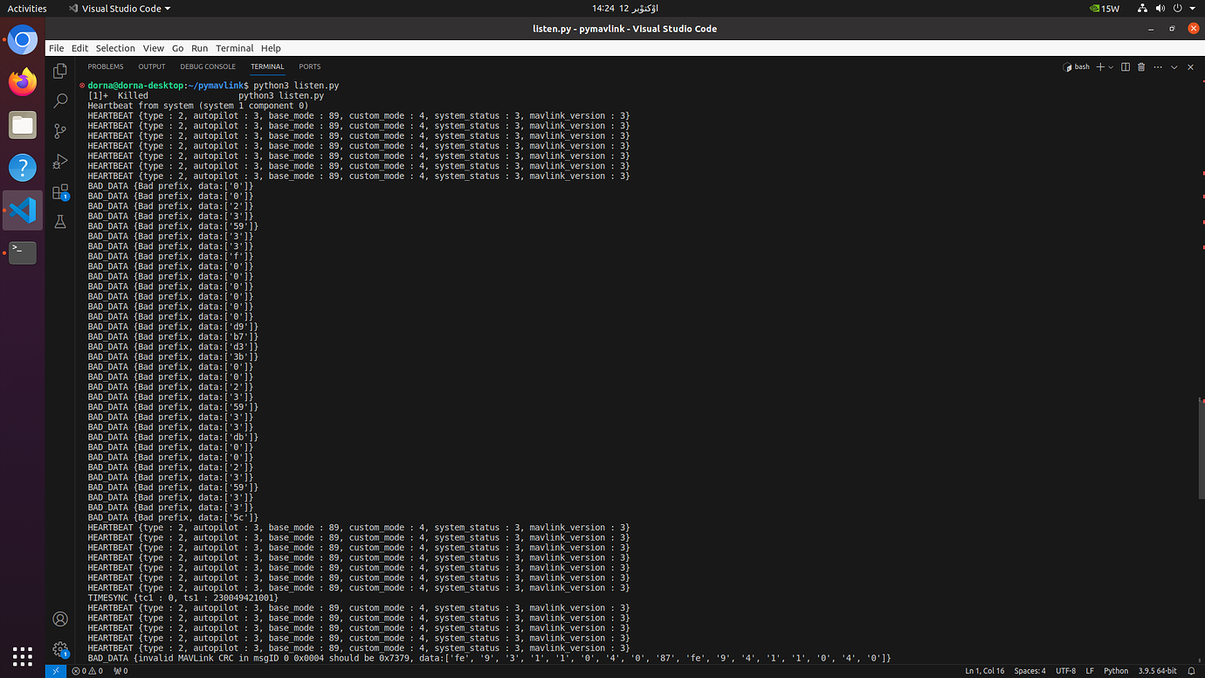Kill the active terminal with the trash icon
The width and height of the screenshot is (1205, 678).
coord(1141,66)
